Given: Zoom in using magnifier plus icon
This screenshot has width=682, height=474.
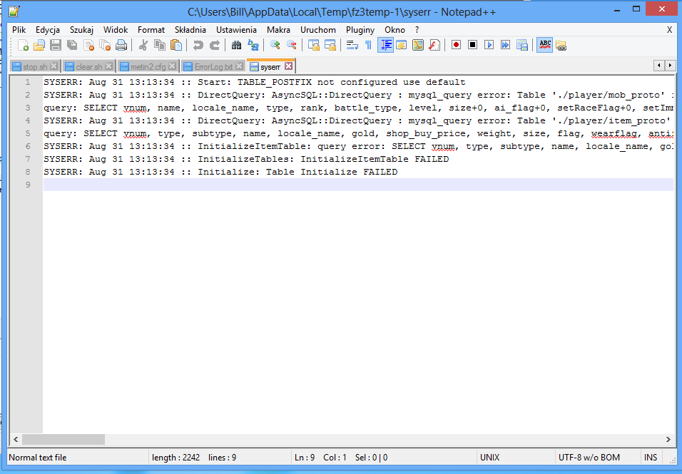Looking at the screenshot, I should [275, 45].
